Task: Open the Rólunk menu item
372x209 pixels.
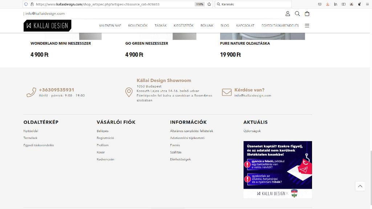Action: tap(207, 26)
